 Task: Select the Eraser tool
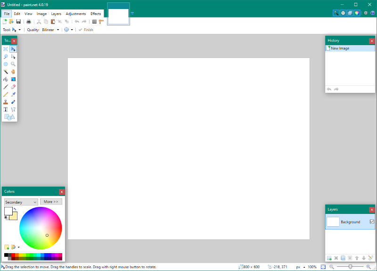13,87
